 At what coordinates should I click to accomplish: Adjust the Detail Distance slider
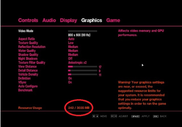(x=82, y=71)
